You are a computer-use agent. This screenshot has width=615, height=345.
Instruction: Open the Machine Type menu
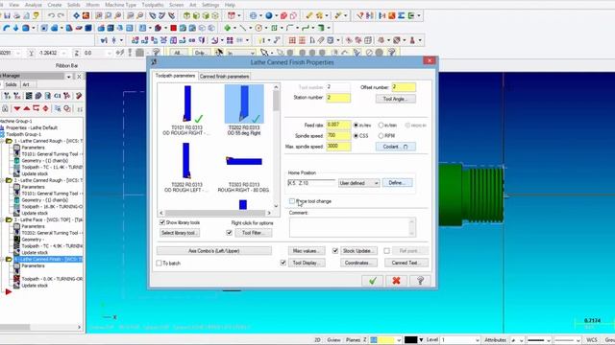pyautogui.click(x=120, y=5)
